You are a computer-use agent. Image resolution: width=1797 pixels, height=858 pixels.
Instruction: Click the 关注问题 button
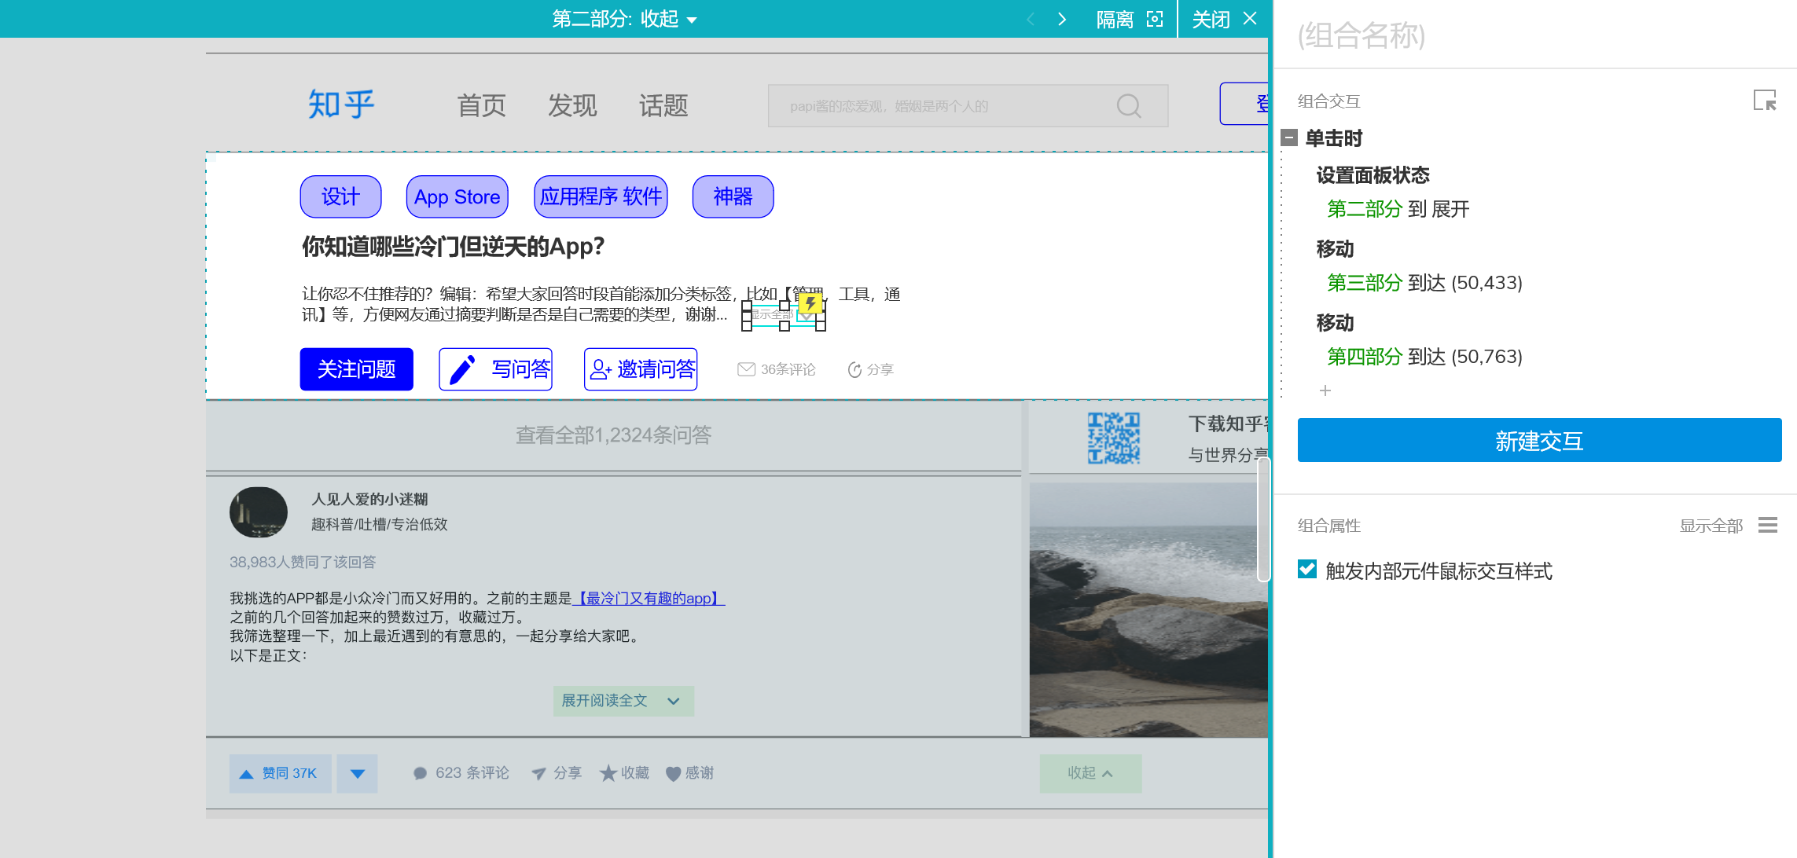pyautogui.click(x=356, y=369)
